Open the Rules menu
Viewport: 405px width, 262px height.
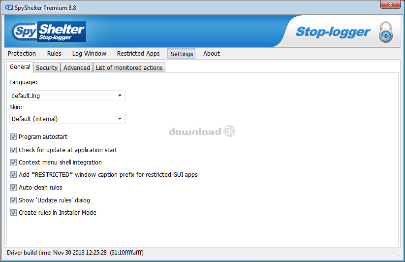(54, 54)
